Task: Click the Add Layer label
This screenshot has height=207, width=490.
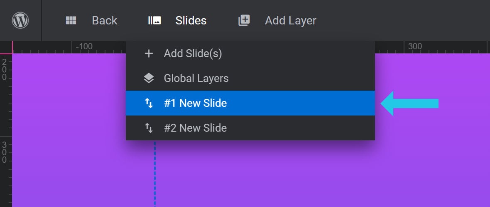Action: tap(291, 21)
